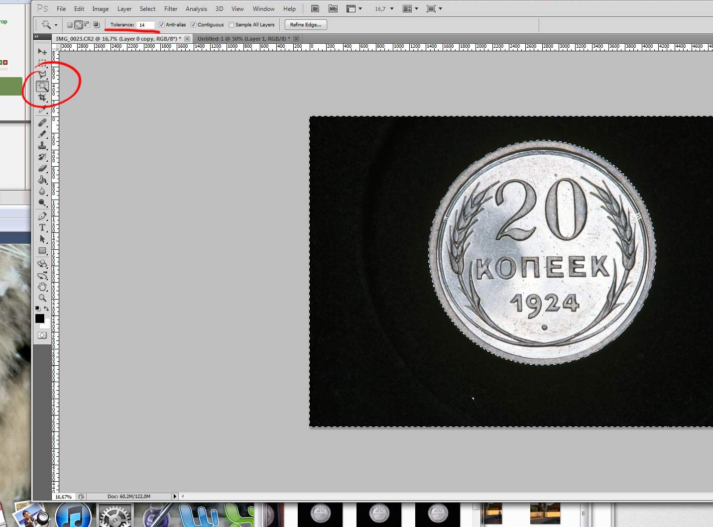
Task: Expand the status bar info arrow
Action: 174,496
